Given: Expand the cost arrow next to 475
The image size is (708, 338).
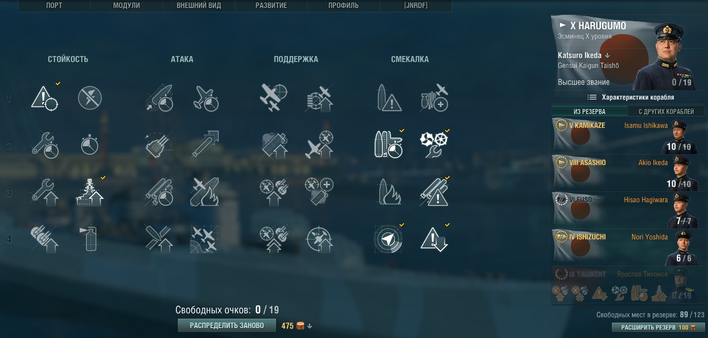Looking at the screenshot, I should [309, 326].
